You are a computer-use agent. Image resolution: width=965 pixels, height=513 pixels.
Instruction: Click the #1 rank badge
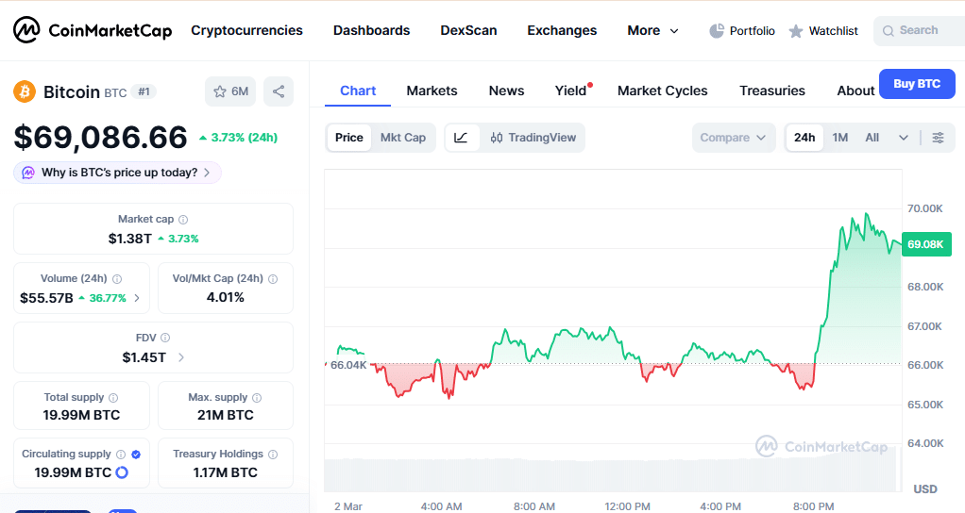144,91
